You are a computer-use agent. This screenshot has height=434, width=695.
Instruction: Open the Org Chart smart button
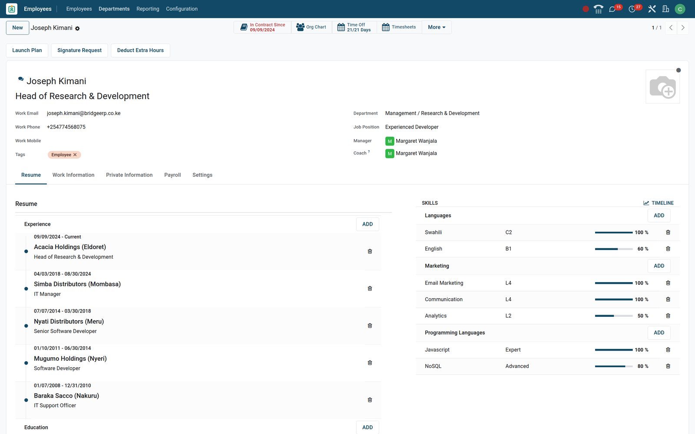tap(311, 27)
